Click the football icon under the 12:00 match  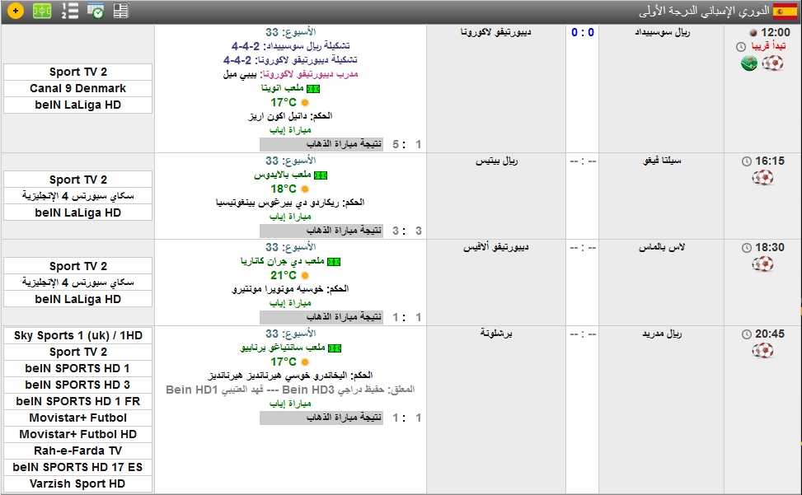(772, 63)
